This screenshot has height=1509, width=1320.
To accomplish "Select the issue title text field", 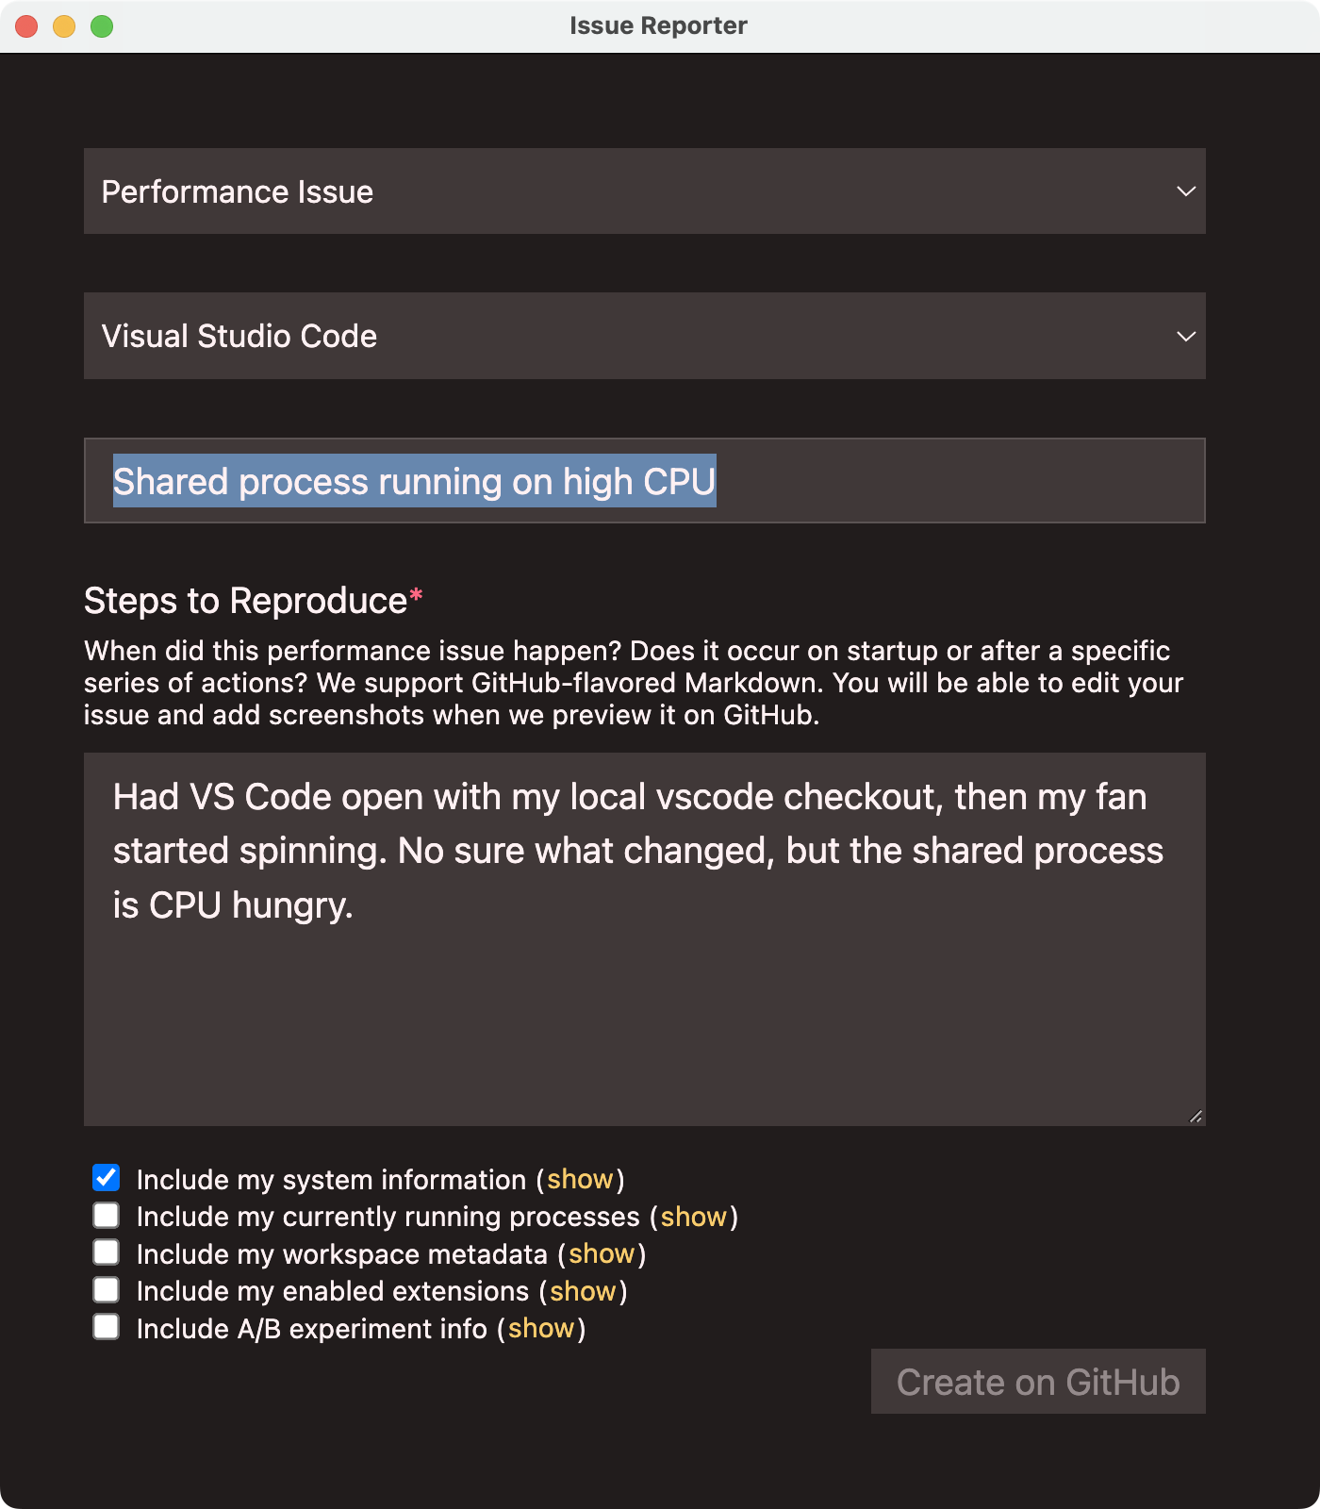I will (644, 481).
